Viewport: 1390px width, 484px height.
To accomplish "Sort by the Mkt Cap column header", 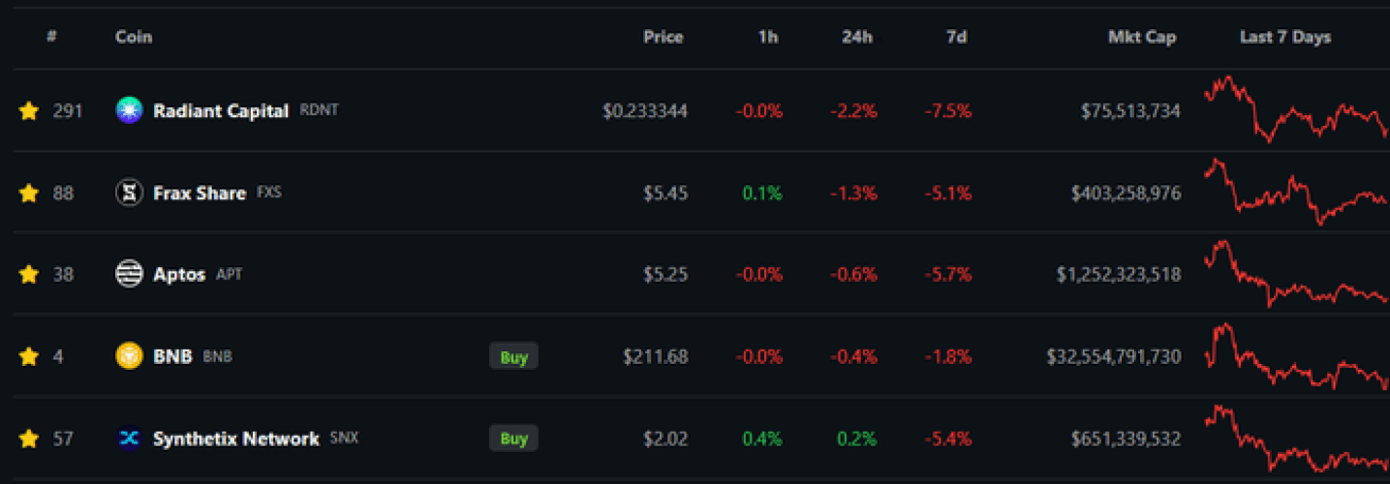I will [x=1142, y=38].
